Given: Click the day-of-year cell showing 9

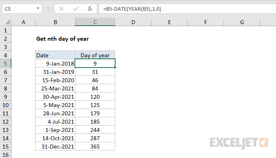Looking at the screenshot, I should point(95,64).
